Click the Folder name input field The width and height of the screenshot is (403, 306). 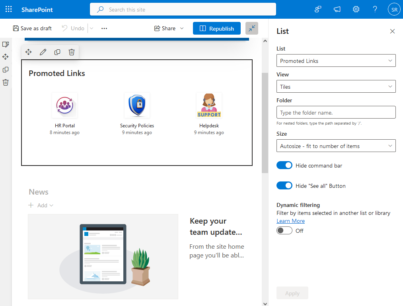pyautogui.click(x=336, y=112)
